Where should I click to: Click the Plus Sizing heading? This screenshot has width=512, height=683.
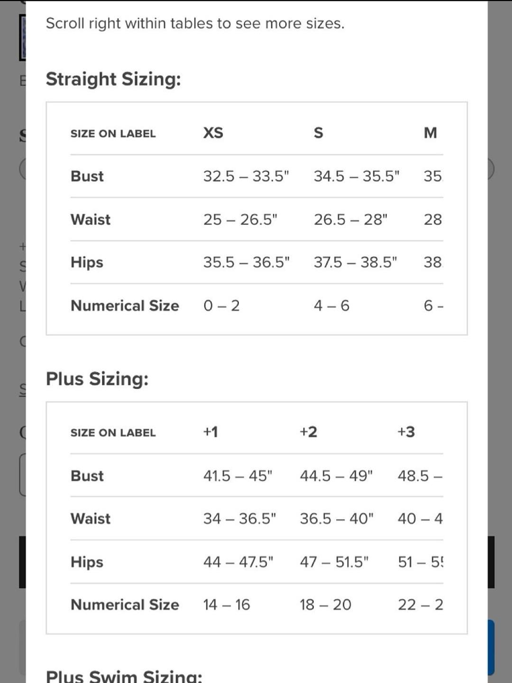tap(97, 379)
